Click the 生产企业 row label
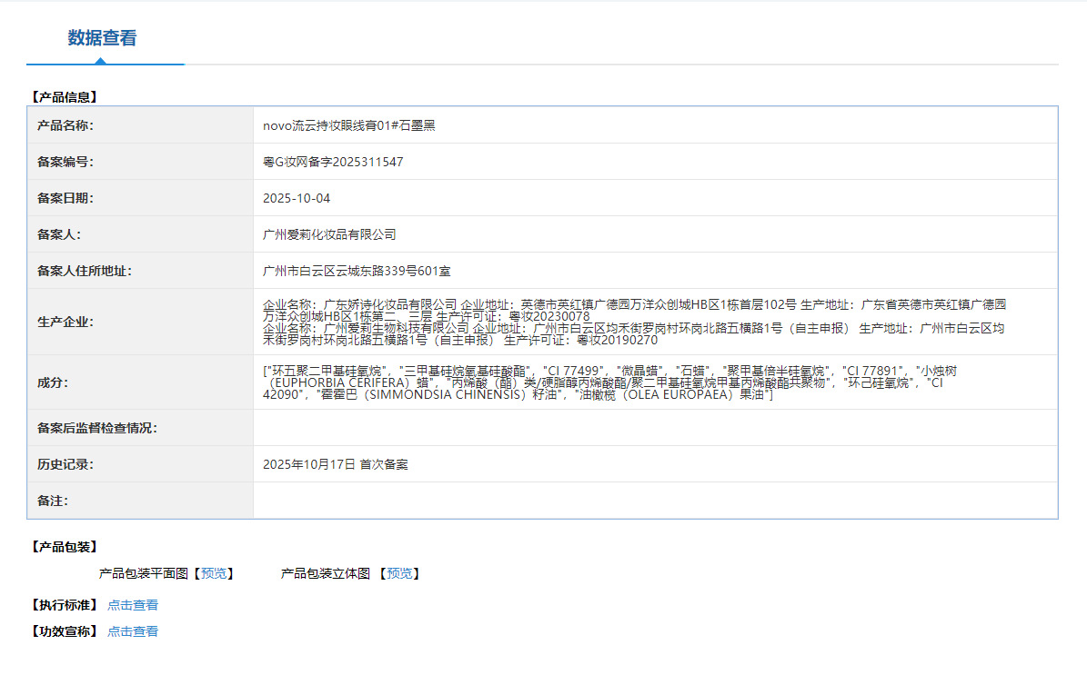Viewport: 1087px width, 675px height. tap(65, 322)
